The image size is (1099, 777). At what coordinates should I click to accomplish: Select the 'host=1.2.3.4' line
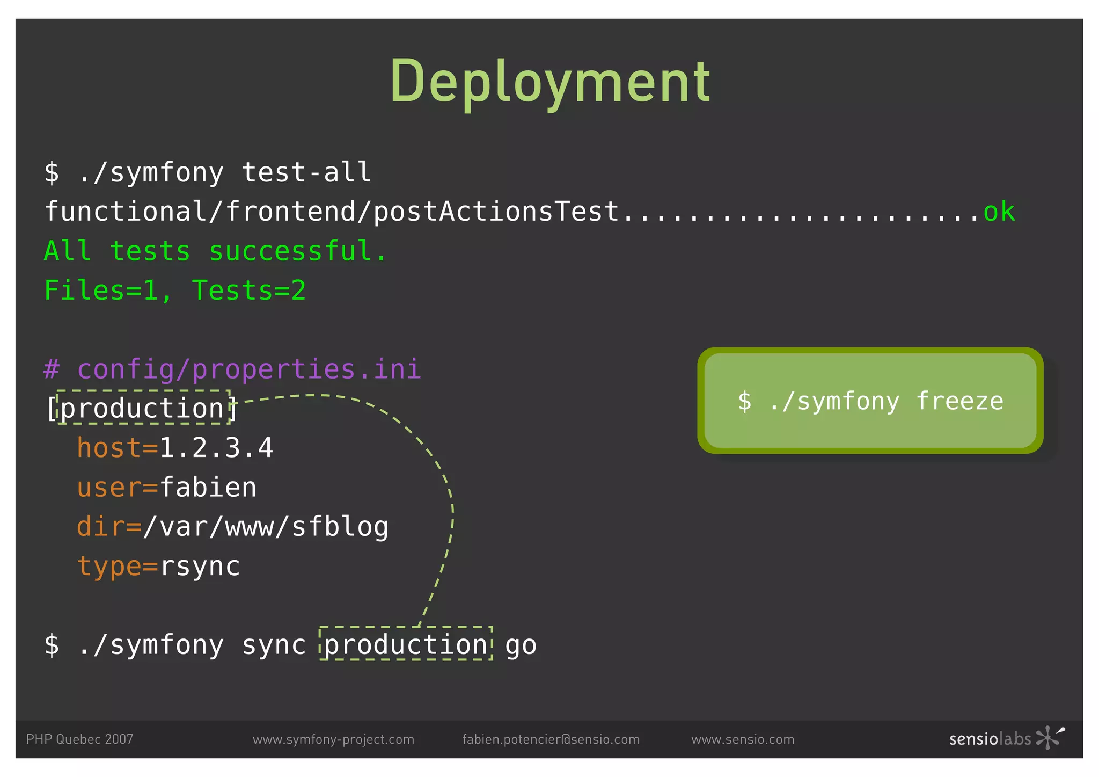(x=175, y=448)
